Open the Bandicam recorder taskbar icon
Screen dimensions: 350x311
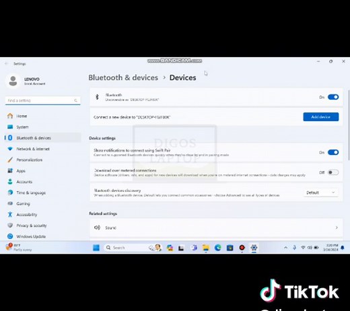[x=242, y=248]
